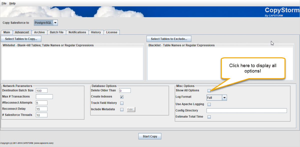The image size is (300, 147).
Task: Switch to the Notifications tab
Action: pos(77,32)
